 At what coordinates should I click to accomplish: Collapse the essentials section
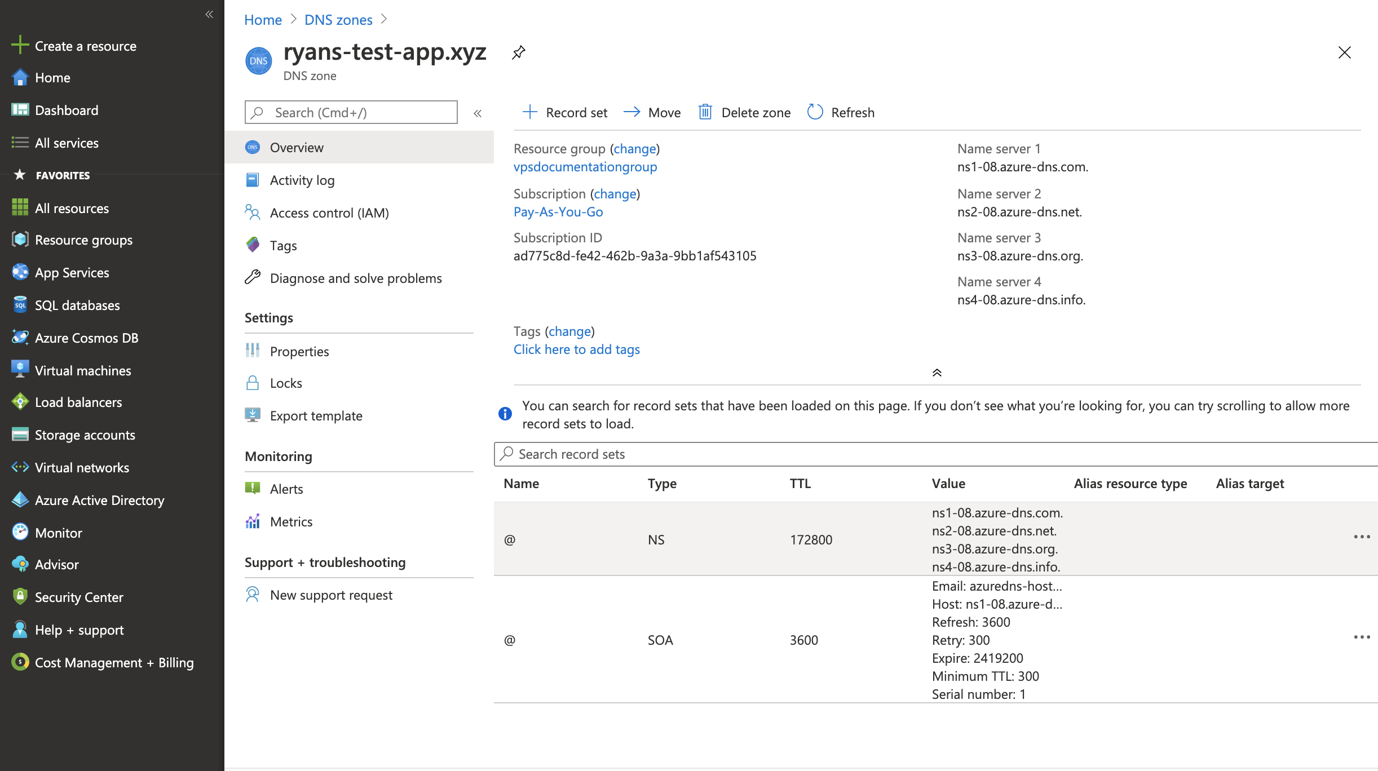click(x=938, y=373)
